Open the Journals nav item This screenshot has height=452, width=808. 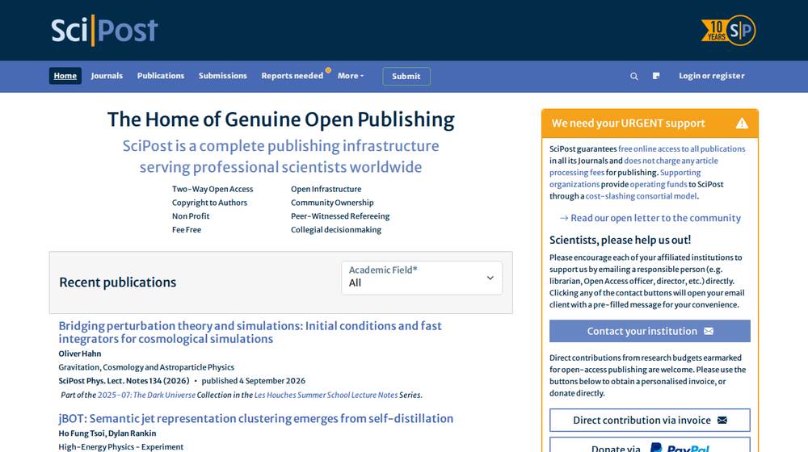(107, 76)
